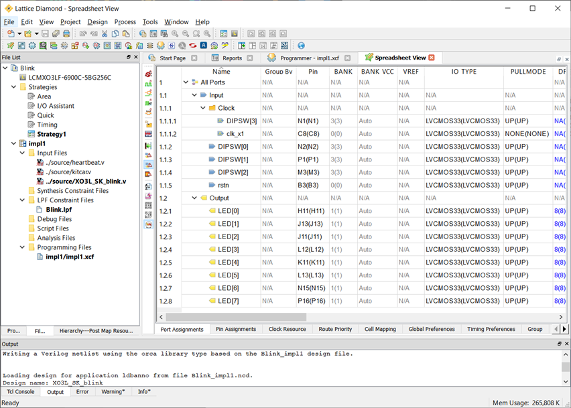Collapse the All Ports row

(186, 82)
